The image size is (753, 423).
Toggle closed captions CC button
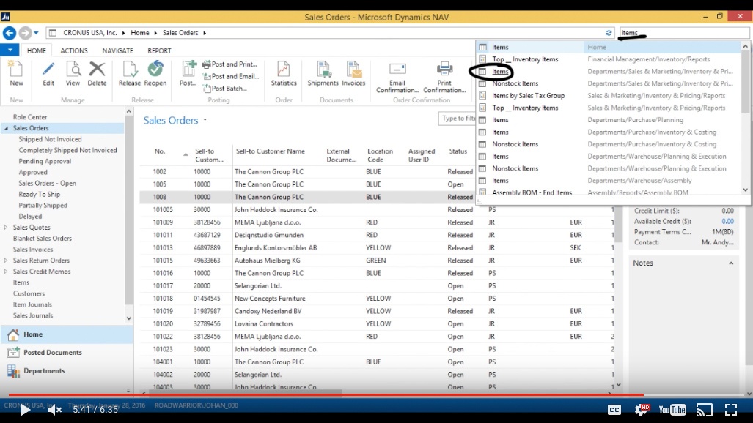(x=614, y=410)
